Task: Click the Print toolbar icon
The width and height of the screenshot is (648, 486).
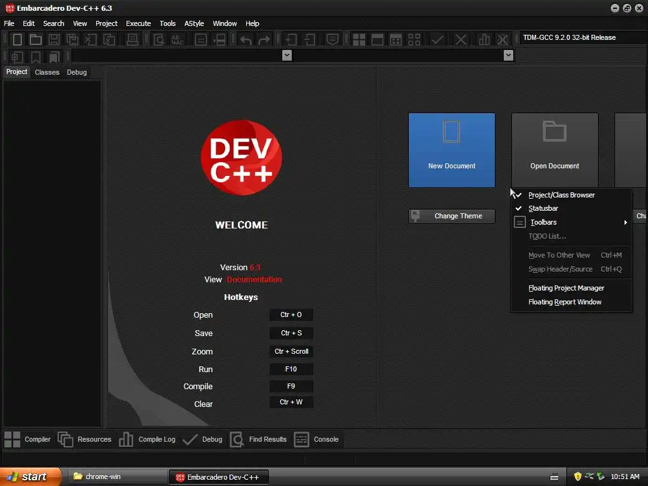Action: [x=132, y=40]
